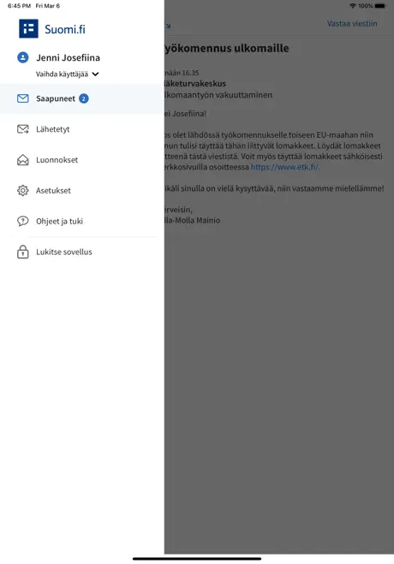
Task: Click the Suomi.fi flag logo icon
Action: (x=28, y=28)
